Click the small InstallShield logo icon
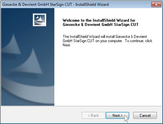The height and width of the screenshot is (124, 163). pyautogui.click(x=39, y=20)
